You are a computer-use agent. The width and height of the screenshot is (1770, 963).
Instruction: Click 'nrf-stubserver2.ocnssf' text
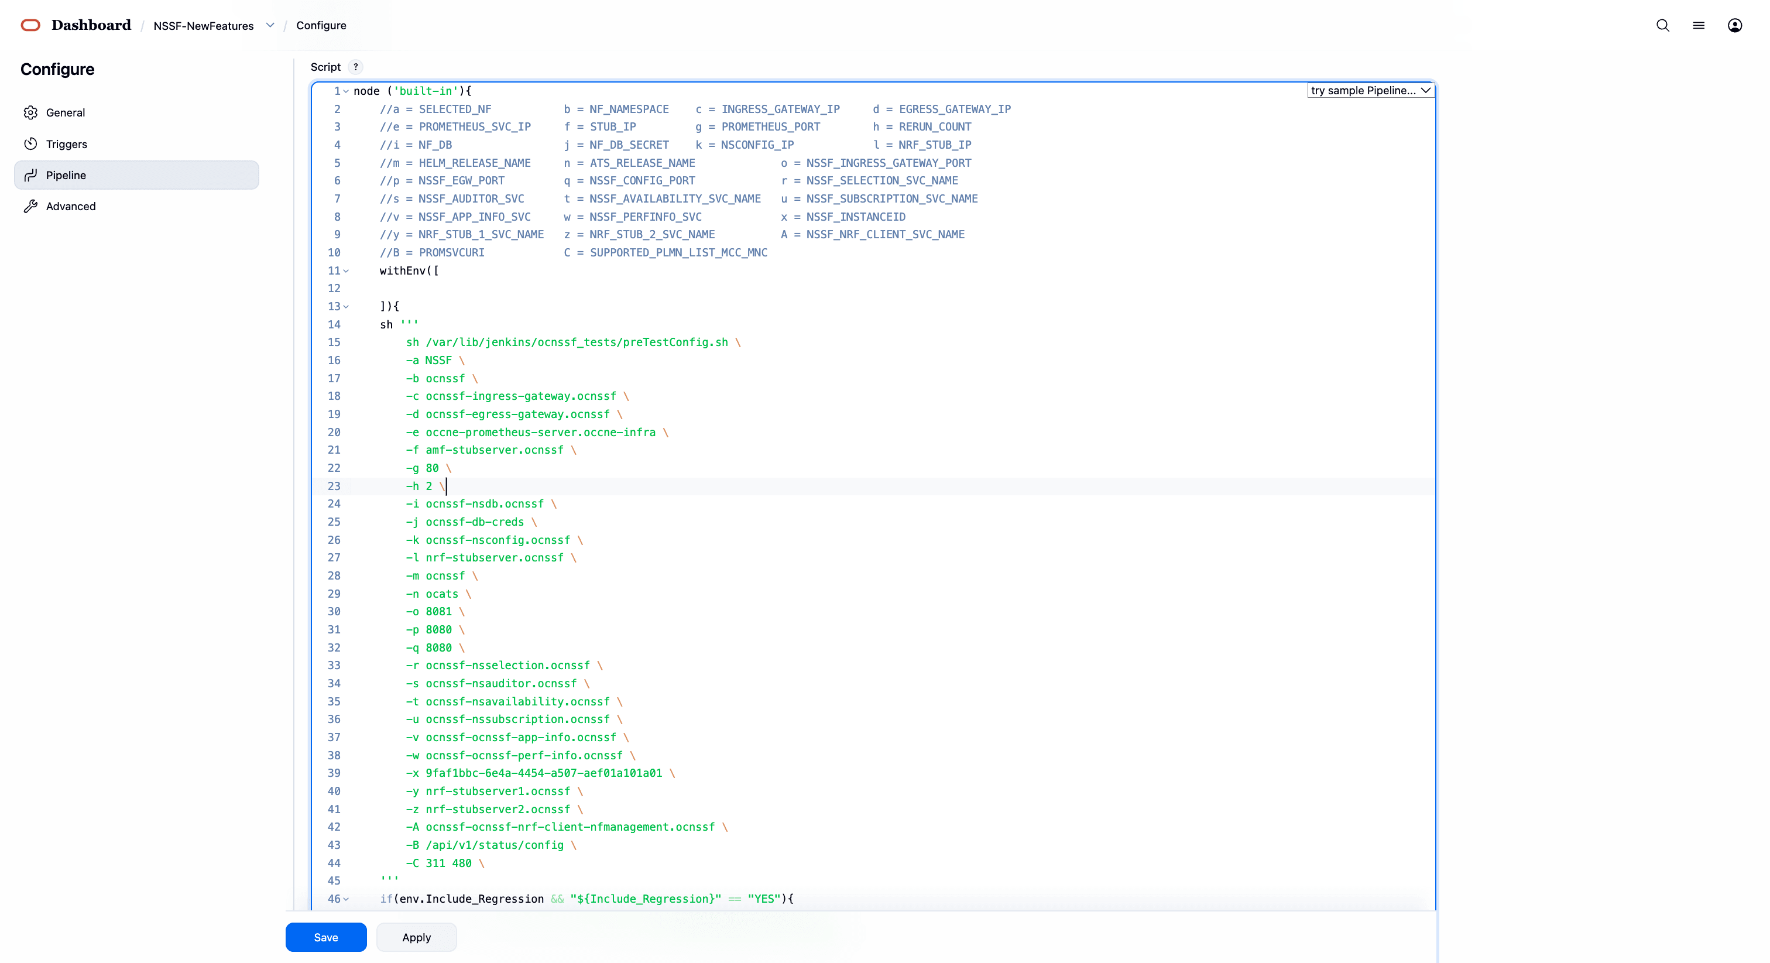pos(498,810)
